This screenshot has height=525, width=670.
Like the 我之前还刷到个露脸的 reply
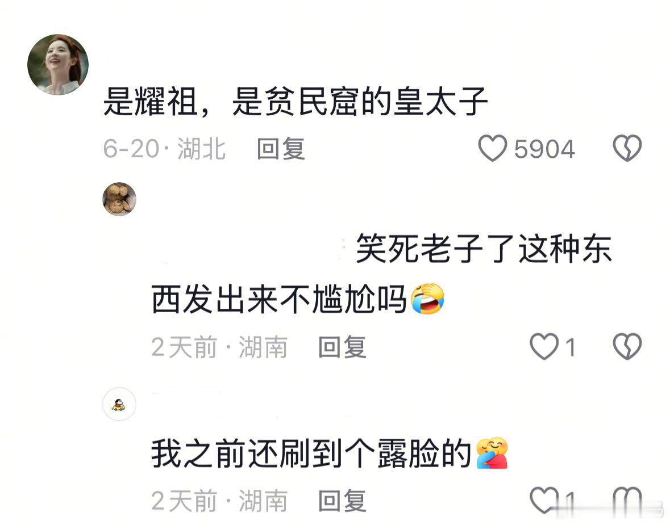(544, 500)
